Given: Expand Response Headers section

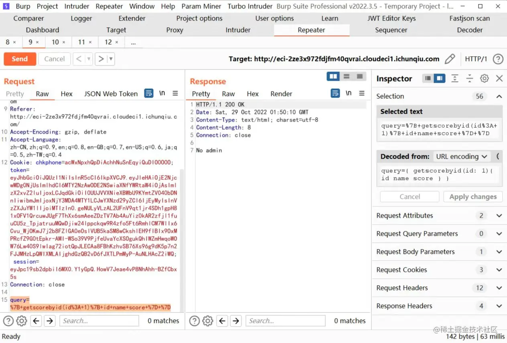Looking at the screenshot, I should click(x=499, y=306).
